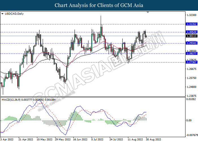The image size is (198, 142).
Task: Select the 1.29343 support level label
Action: 191,43
